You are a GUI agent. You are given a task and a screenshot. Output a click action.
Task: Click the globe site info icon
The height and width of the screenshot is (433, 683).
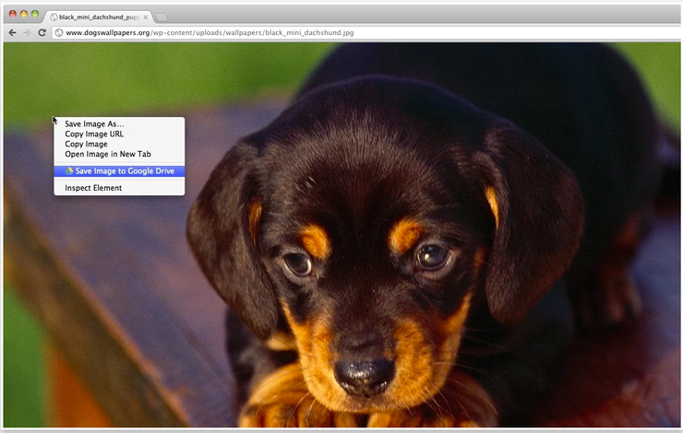58,32
